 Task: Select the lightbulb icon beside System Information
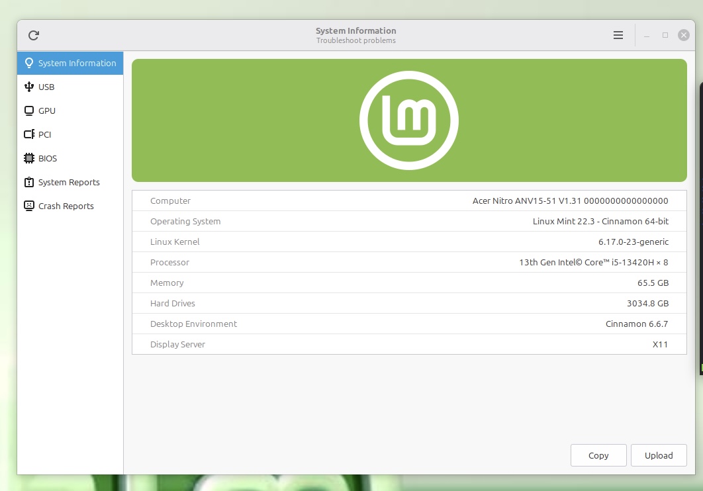pyautogui.click(x=29, y=63)
